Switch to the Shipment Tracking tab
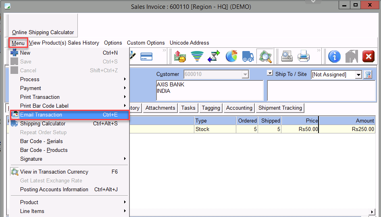381x217 pixels. [x=280, y=108]
